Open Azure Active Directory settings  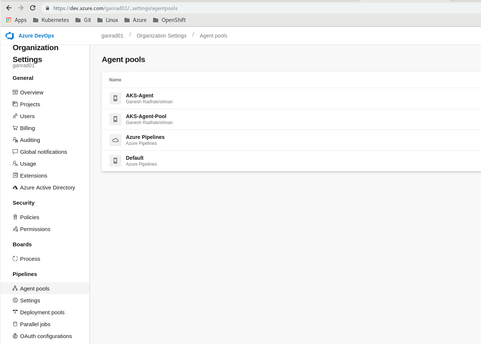pyautogui.click(x=48, y=188)
